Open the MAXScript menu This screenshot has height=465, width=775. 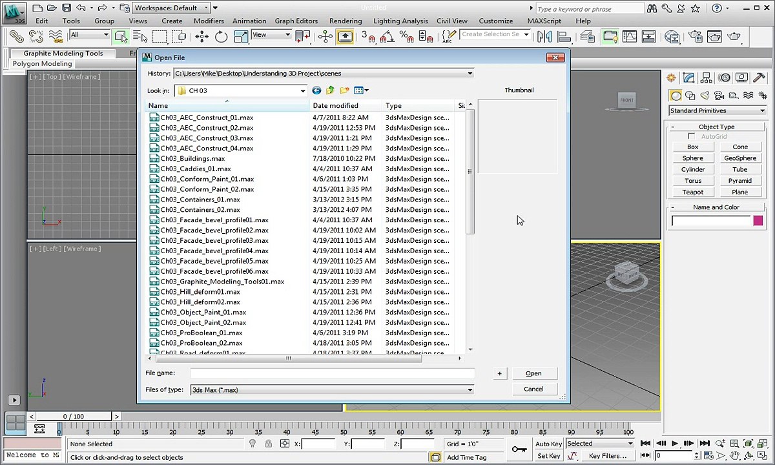[544, 21]
